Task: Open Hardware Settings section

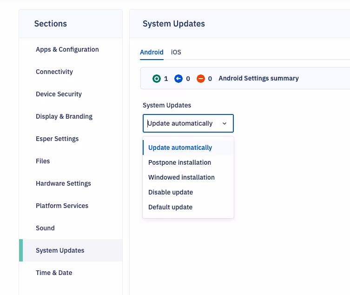Action: pos(71,183)
